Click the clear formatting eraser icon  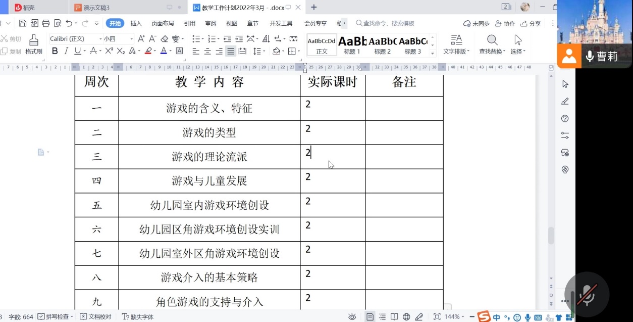coord(164,39)
